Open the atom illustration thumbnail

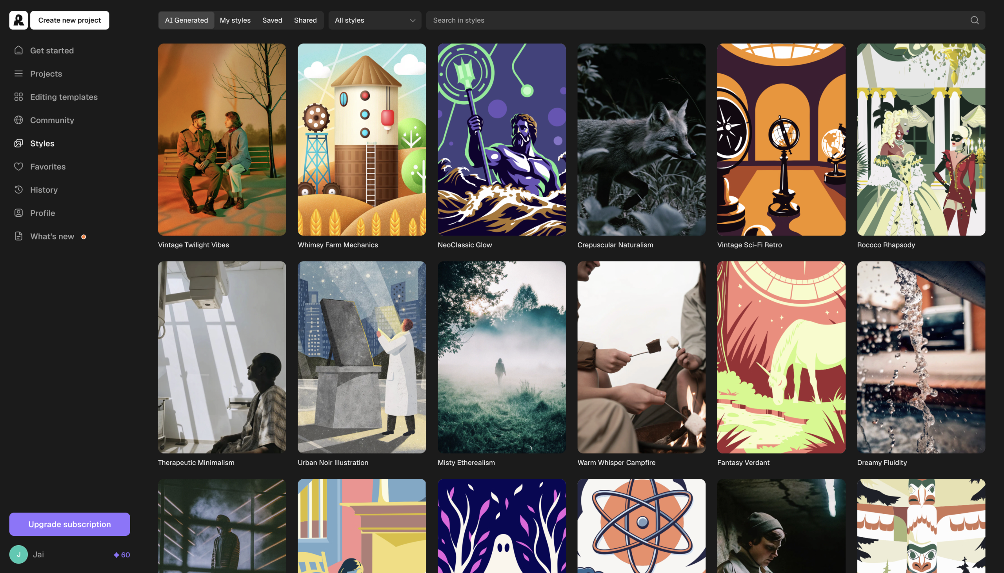641,526
